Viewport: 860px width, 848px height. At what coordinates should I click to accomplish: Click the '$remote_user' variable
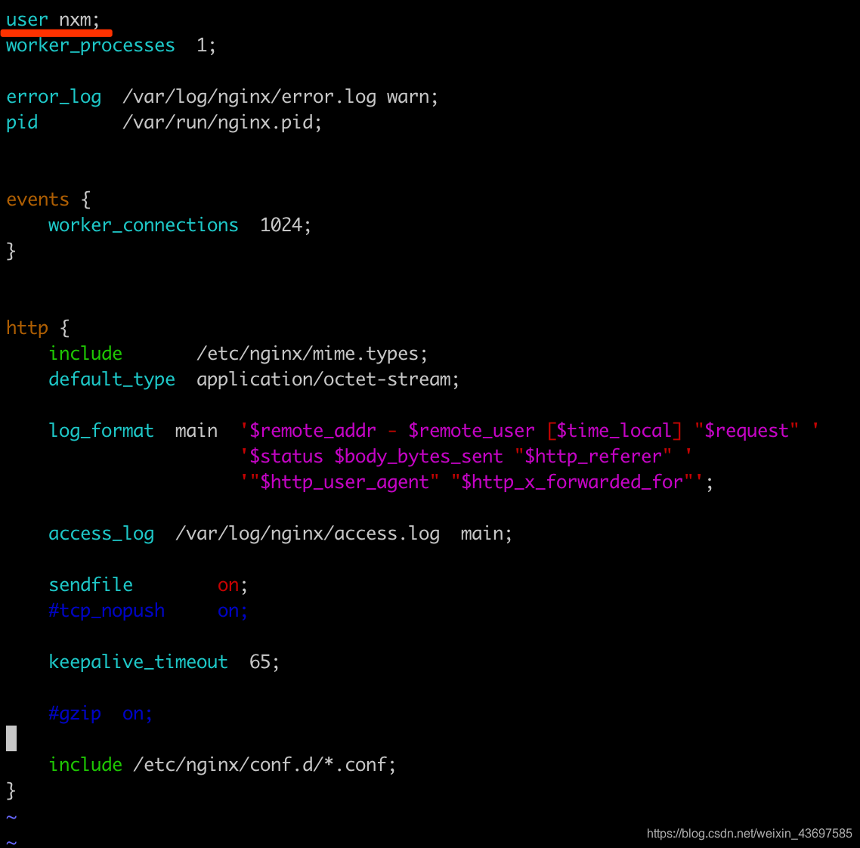click(471, 431)
